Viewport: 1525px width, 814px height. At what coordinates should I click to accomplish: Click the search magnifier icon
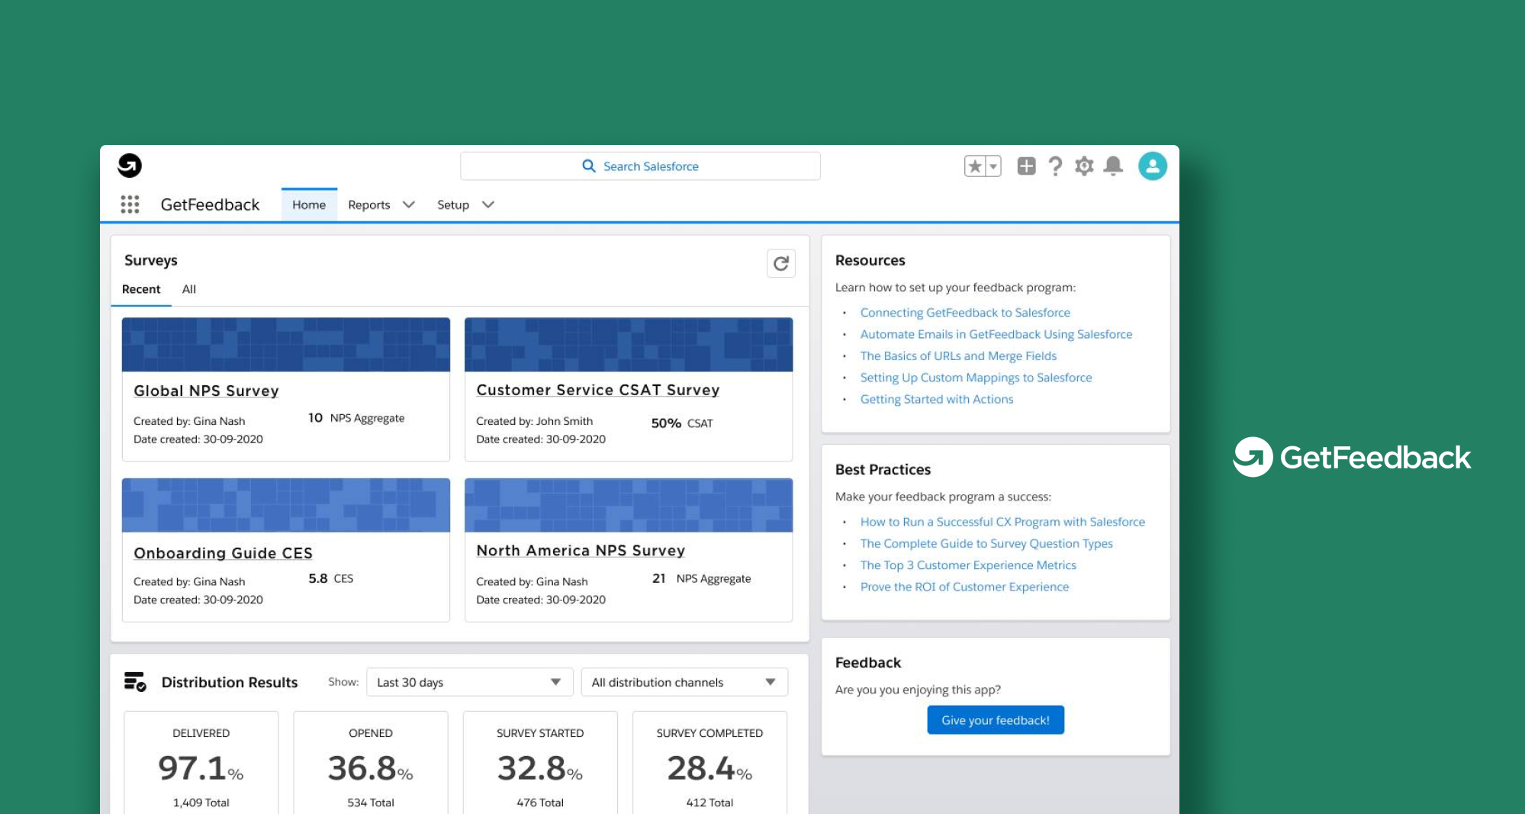click(x=588, y=166)
